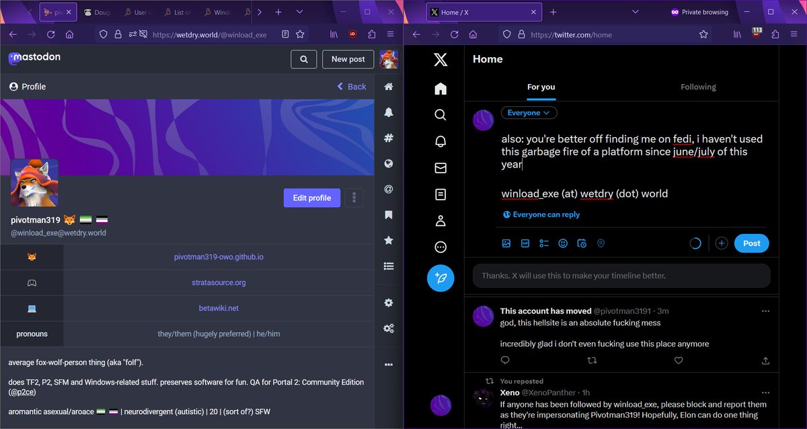Screen dimensions: 807x429
Task: Click the X logo at top of sidebar
Action: [x=440, y=60]
